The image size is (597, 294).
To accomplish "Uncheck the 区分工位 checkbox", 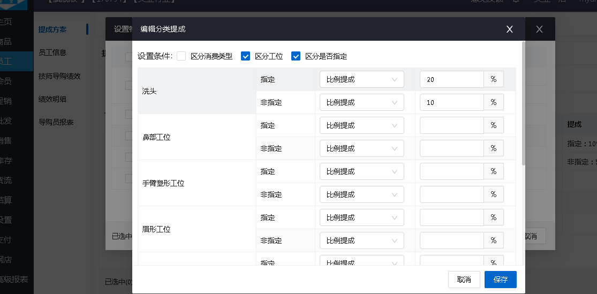I will pyautogui.click(x=246, y=56).
